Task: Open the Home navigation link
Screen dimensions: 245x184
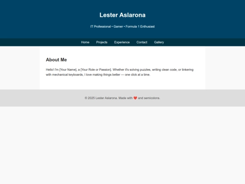Action: point(85,42)
